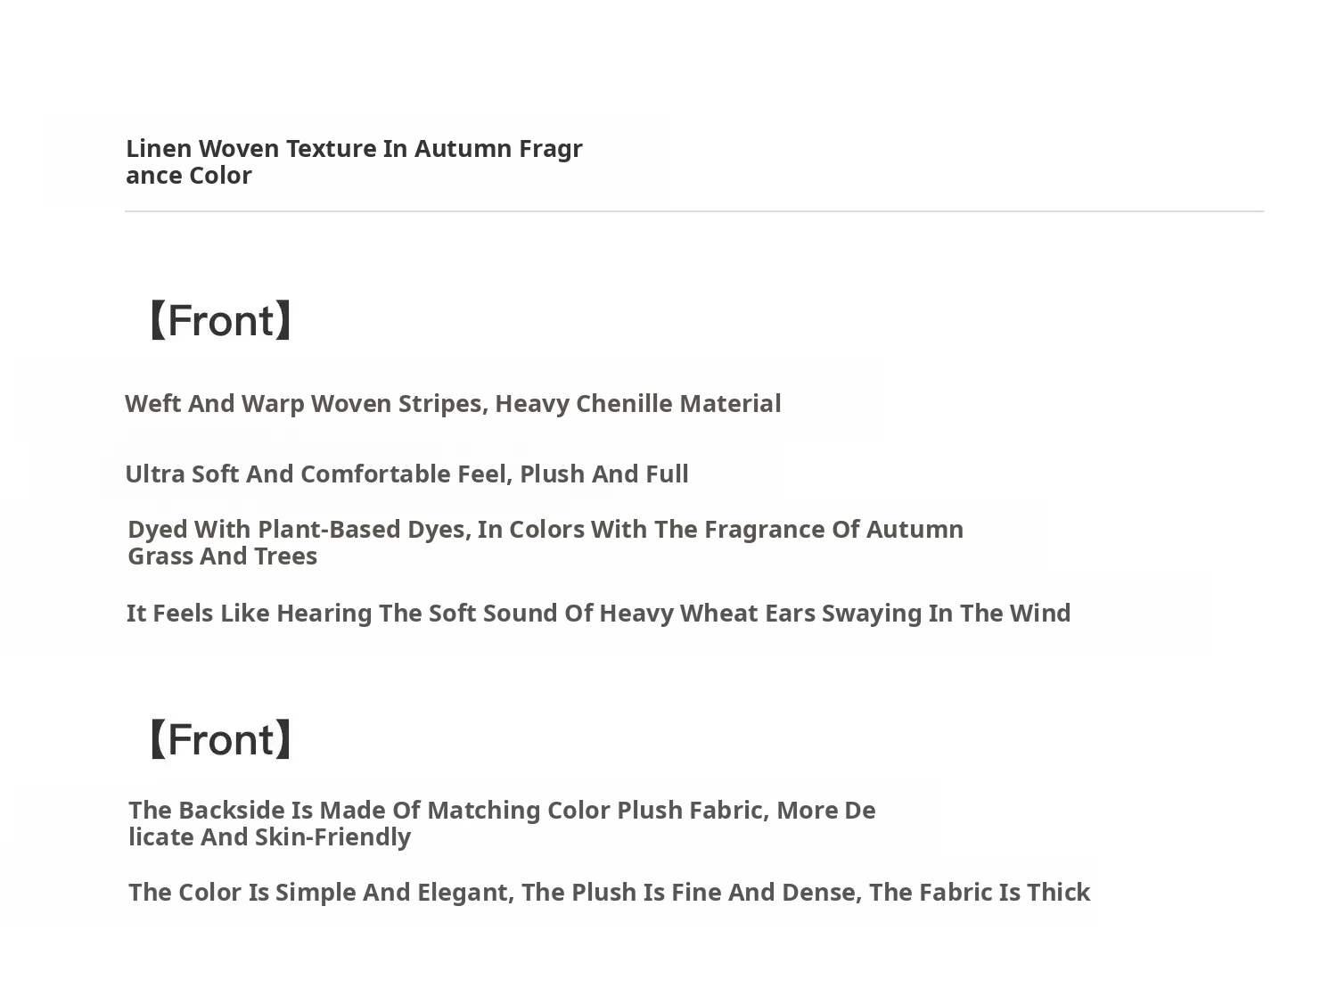
Task: Select the "Plush And Full" phrase
Action: pyautogui.click(x=603, y=474)
